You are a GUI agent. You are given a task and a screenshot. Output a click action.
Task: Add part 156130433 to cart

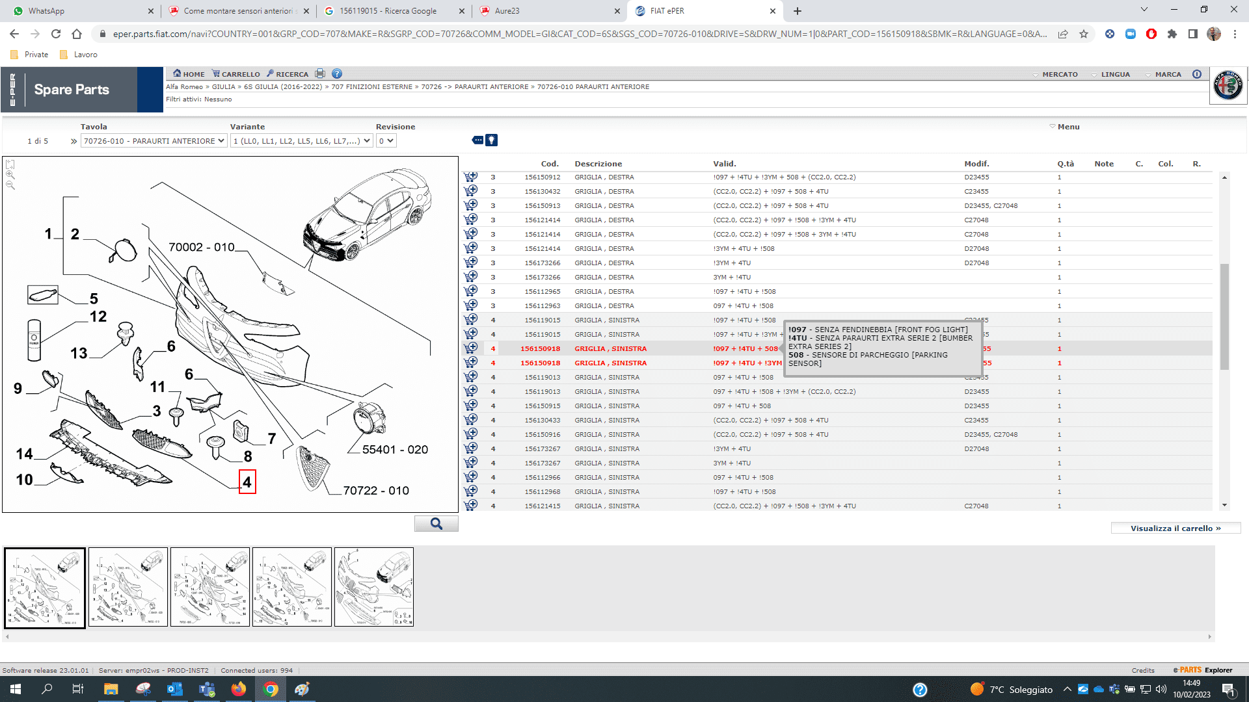click(470, 420)
